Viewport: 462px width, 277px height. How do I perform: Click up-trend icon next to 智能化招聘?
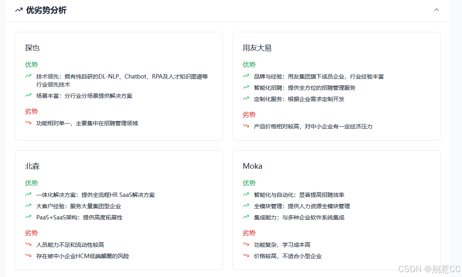click(x=246, y=87)
